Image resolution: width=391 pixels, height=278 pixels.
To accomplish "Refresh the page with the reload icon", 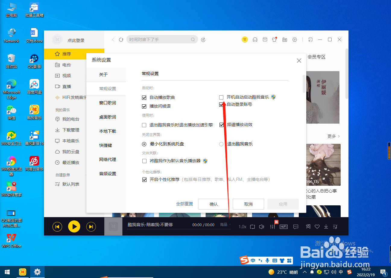I will 121,39.
